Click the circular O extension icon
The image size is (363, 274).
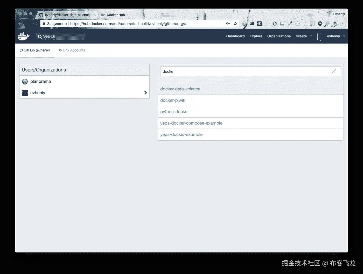click(275, 24)
